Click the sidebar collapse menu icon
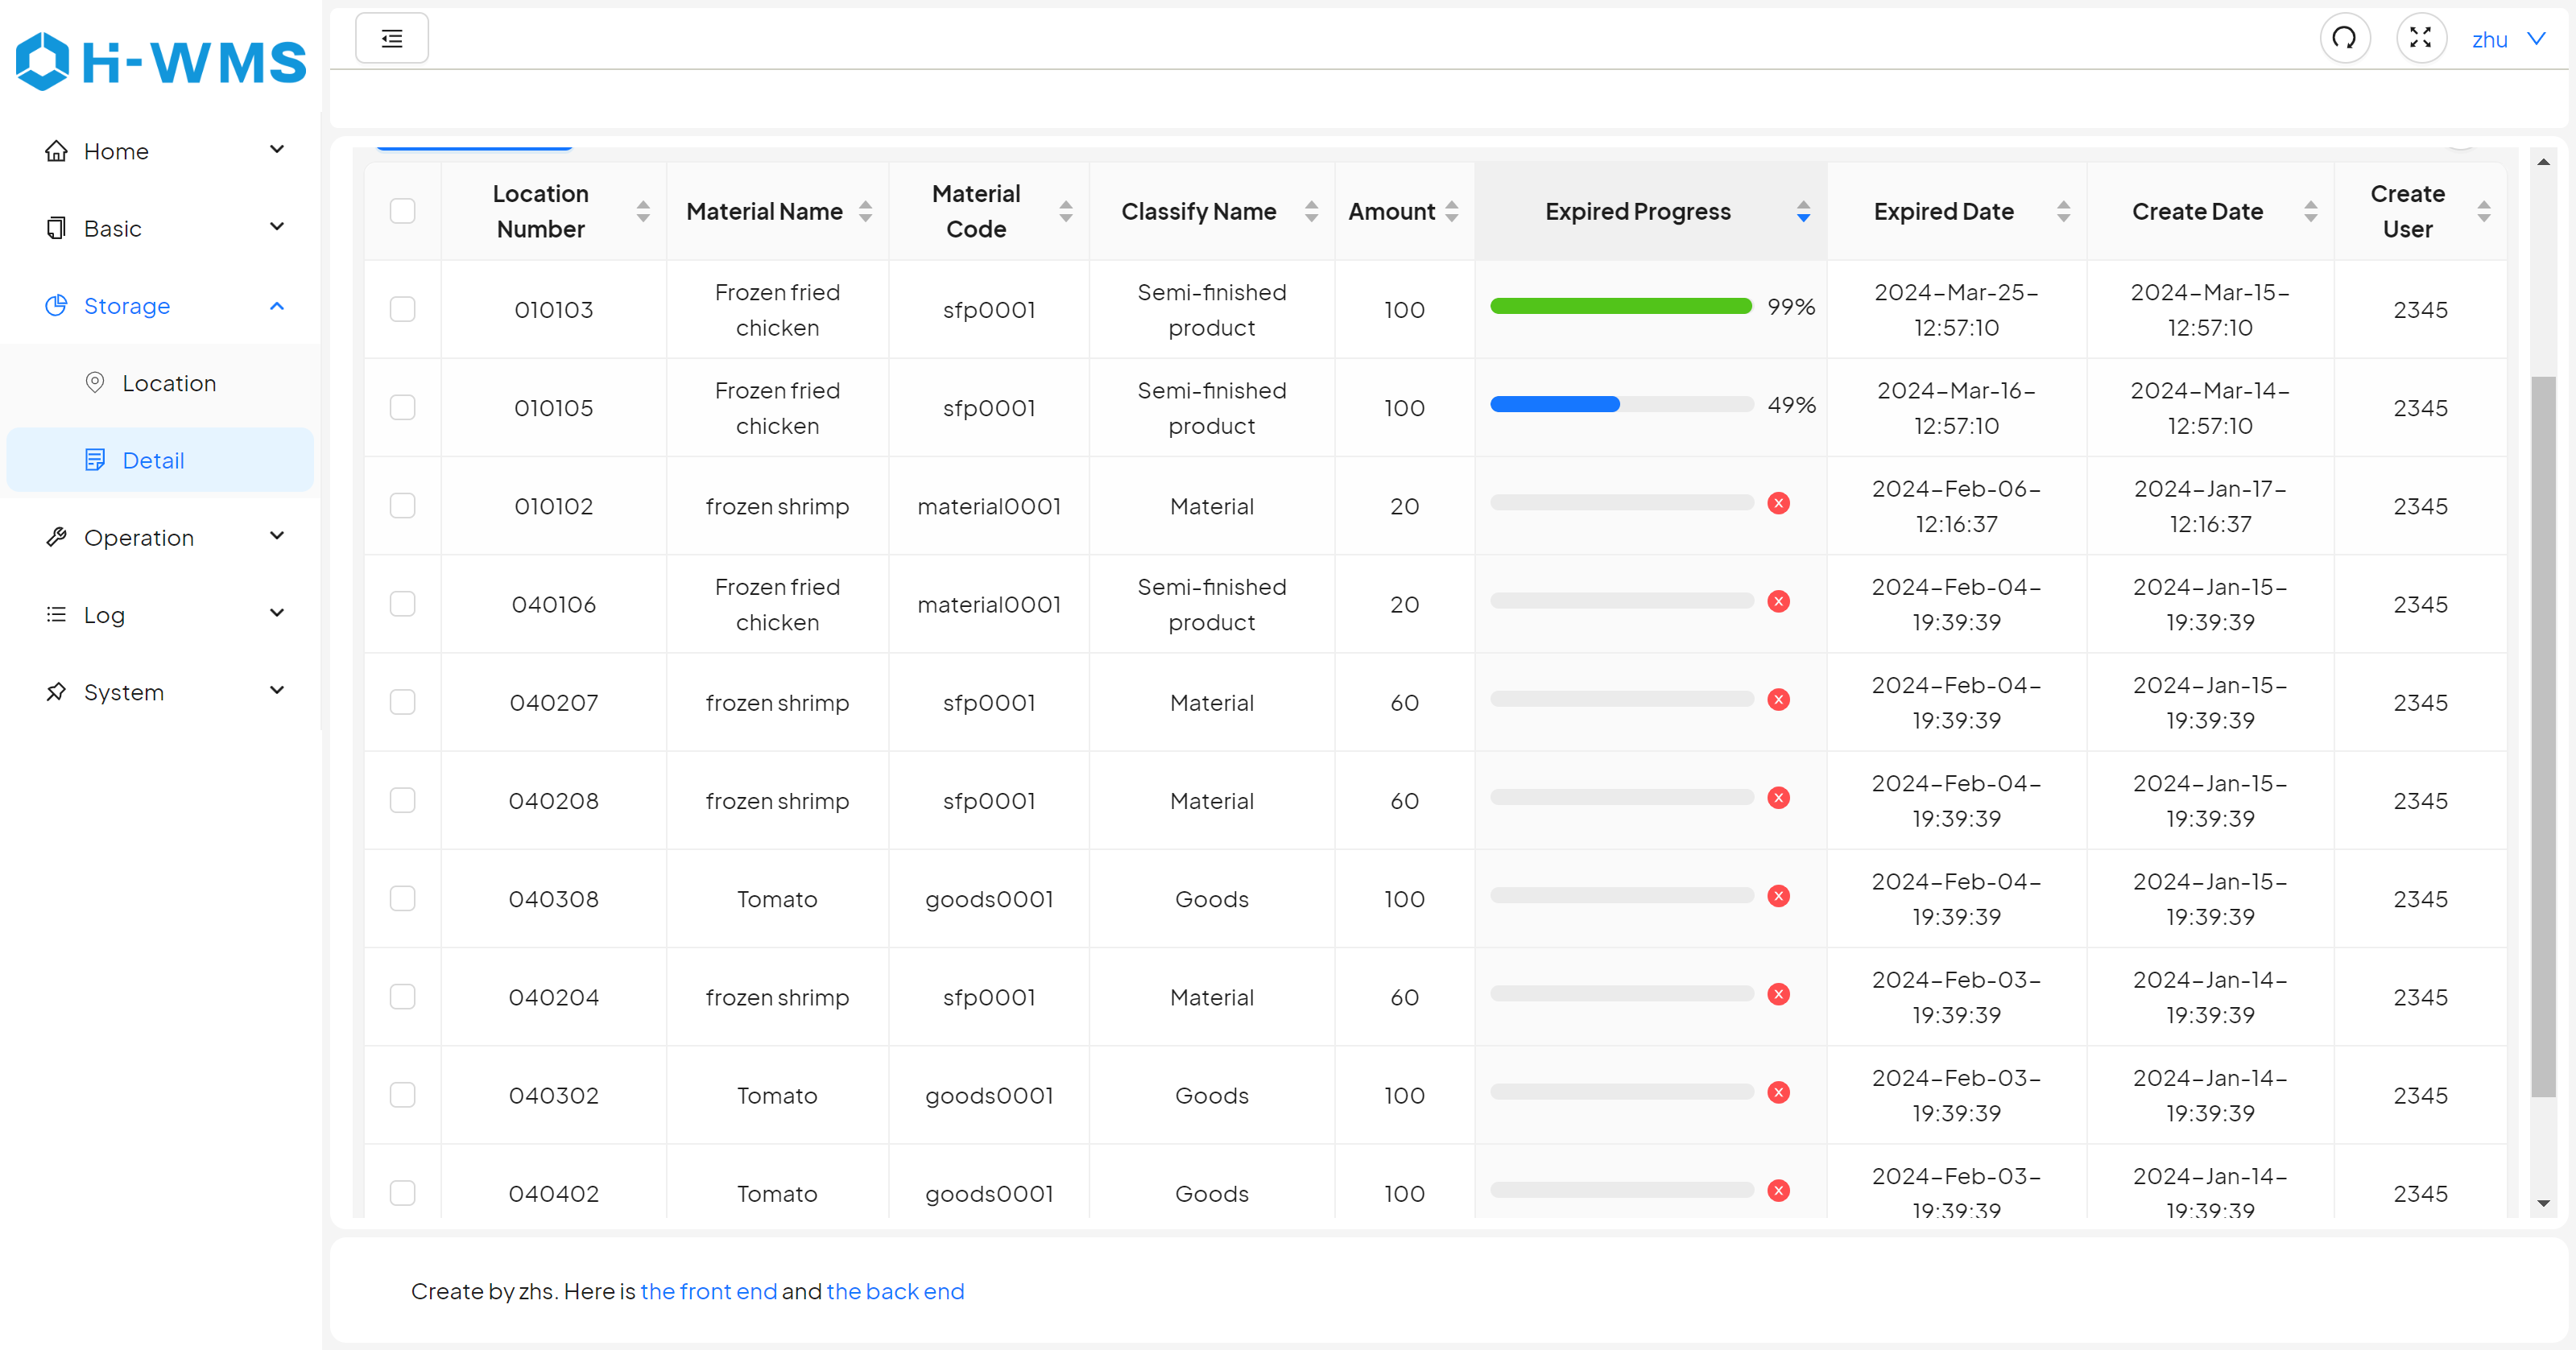The height and width of the screenshot is (1350, 2576). (x=392, y=38)
